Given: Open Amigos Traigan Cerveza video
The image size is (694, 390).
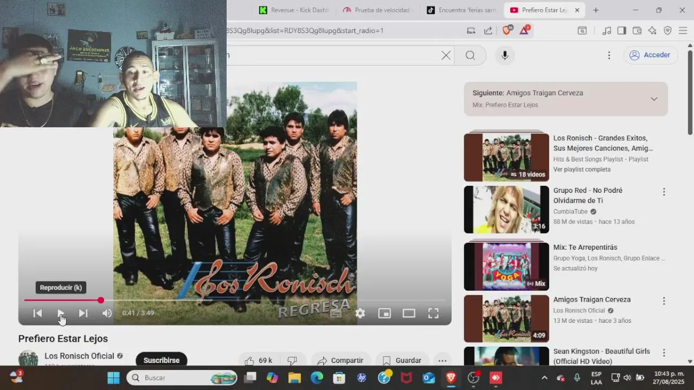Looking at the screenshot, I should point(592,300).
